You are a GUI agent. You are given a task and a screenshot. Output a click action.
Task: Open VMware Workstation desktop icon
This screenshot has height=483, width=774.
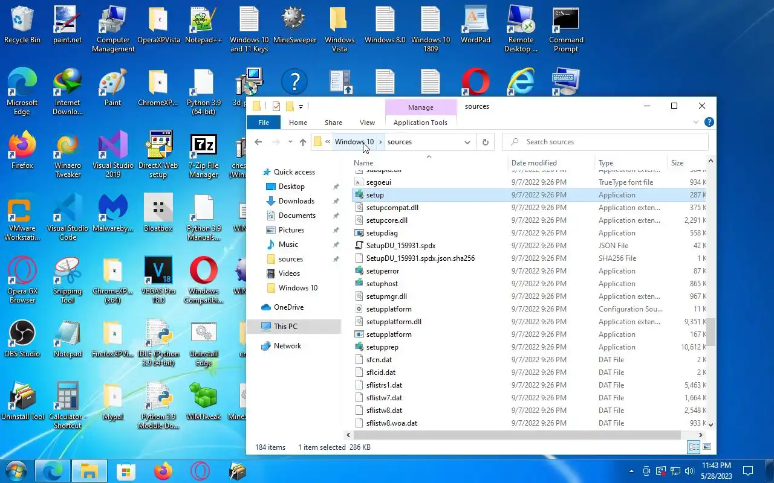[22, 218]
